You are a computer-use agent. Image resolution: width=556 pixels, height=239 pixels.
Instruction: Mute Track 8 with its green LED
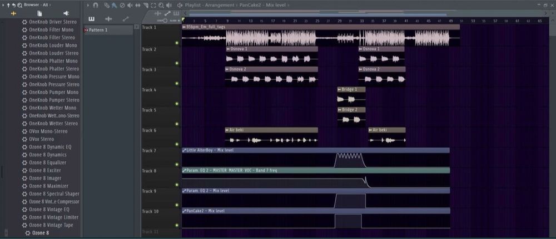coord(177,185)
